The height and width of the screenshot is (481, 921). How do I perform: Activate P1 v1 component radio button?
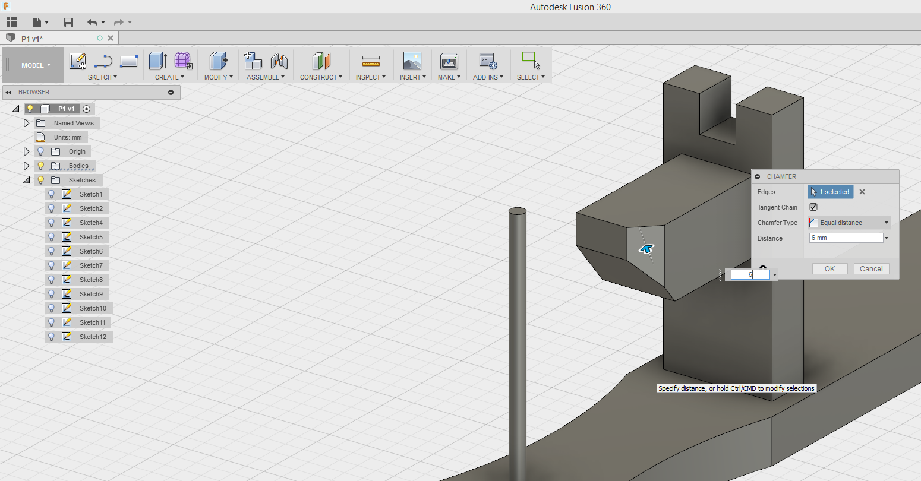[87, 109]
